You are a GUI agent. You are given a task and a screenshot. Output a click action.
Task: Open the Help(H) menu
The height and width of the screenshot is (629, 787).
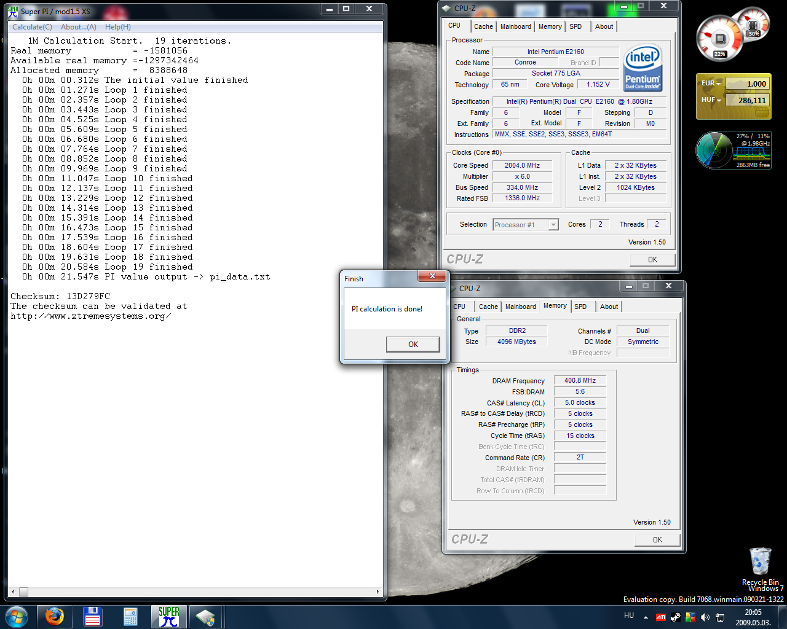point(118,27)
